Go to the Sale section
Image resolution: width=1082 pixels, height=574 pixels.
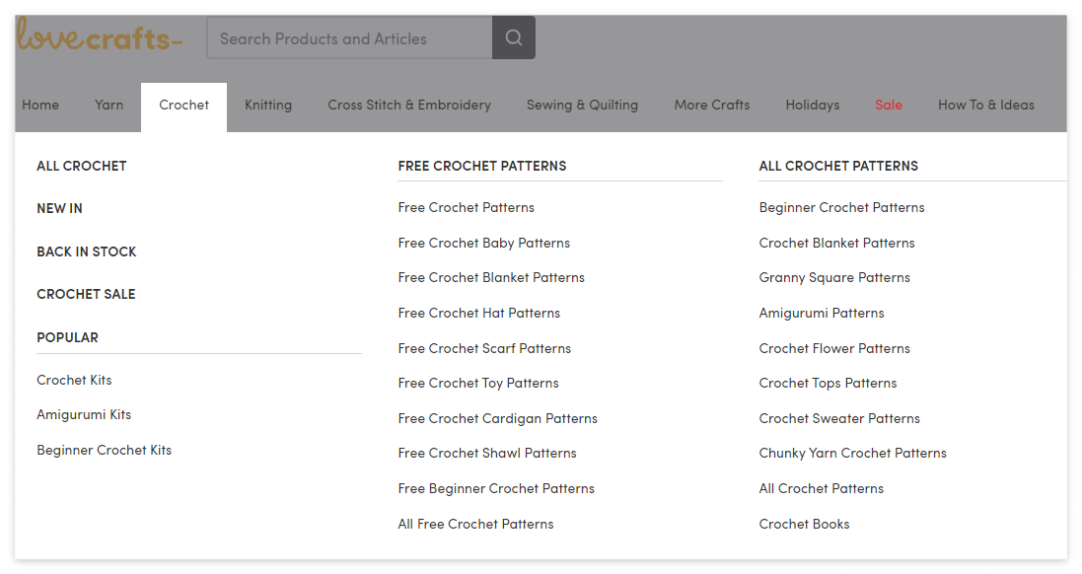[x=888, y=105]
